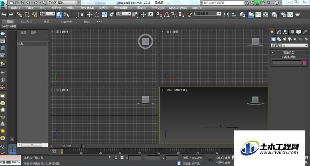This screenshot has height=166, width=310.
Task: Toggle the Percent Snap button
Action: click(x=174, y=15)
